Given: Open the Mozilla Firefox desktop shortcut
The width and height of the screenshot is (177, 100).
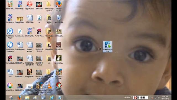Looking at the screenshot, I should point(59,6).
